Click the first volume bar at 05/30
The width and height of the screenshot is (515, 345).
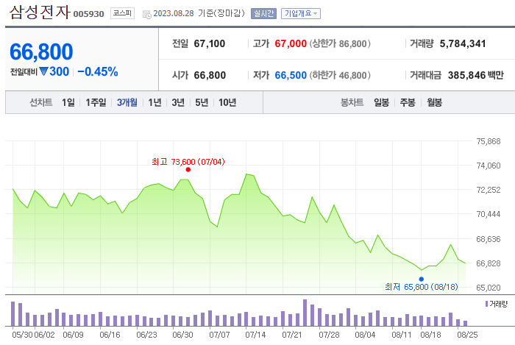(x=13, y=313)
